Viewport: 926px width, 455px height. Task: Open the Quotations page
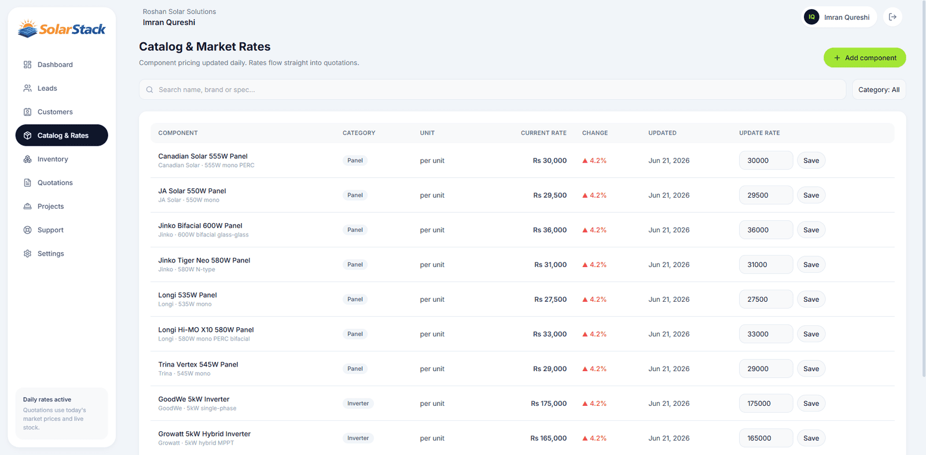coord(61,183)
